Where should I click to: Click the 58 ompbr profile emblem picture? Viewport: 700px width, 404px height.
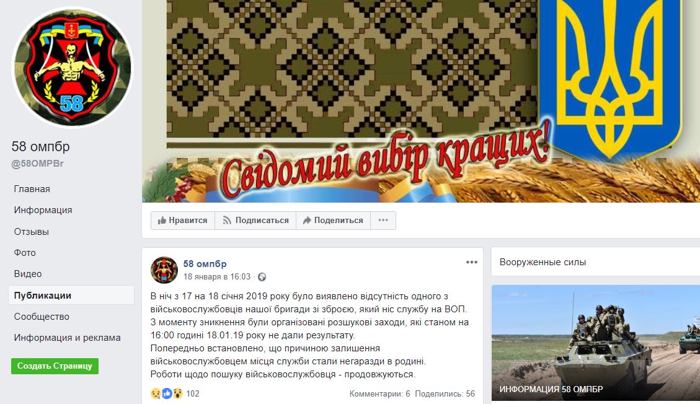click(73, 67)
